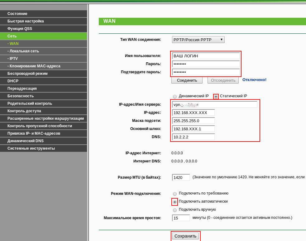Select Connect manually radio option
This screenshot has width=306, height=241.
click(x=175, y=210)
